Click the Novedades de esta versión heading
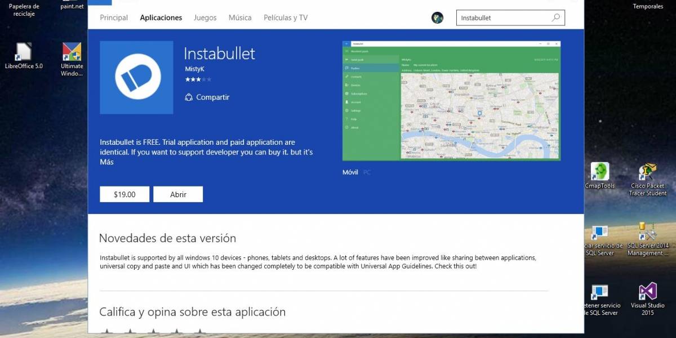The width and height of the screenshot is (676, 338). 167,238
